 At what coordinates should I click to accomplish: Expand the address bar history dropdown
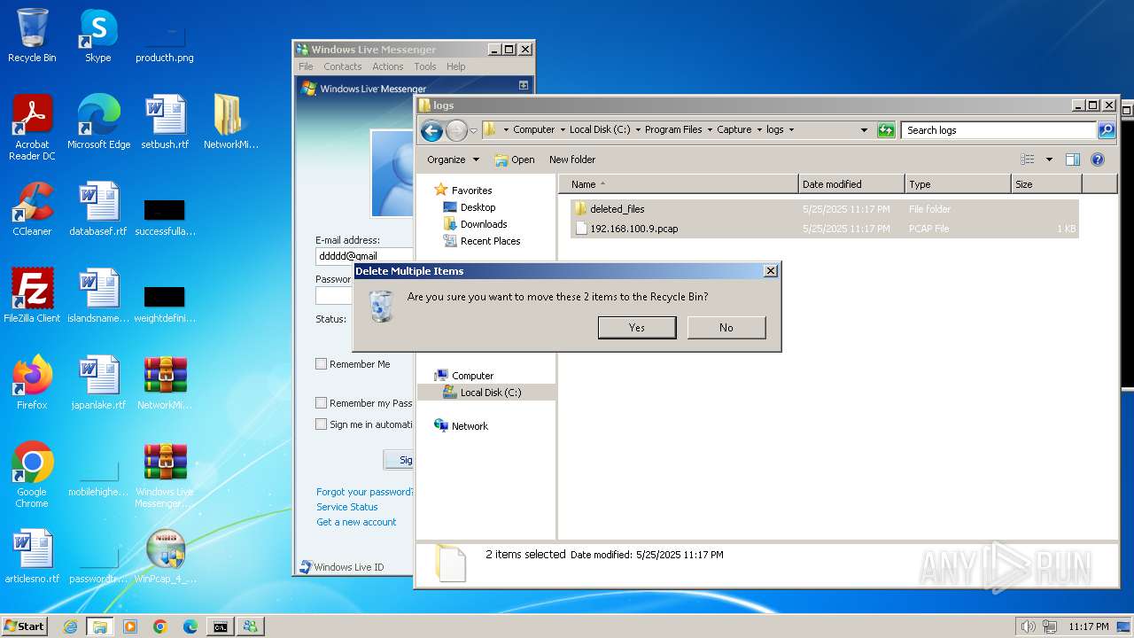pos(865,130)
